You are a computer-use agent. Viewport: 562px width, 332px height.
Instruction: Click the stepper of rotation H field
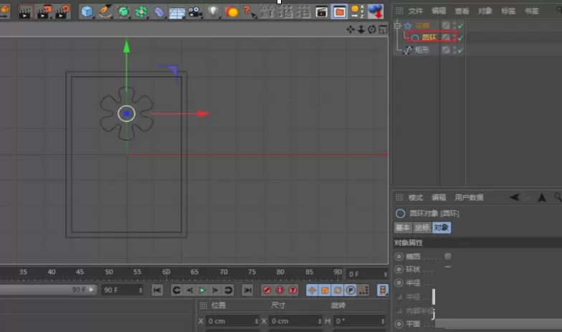(x=383, y=321)
